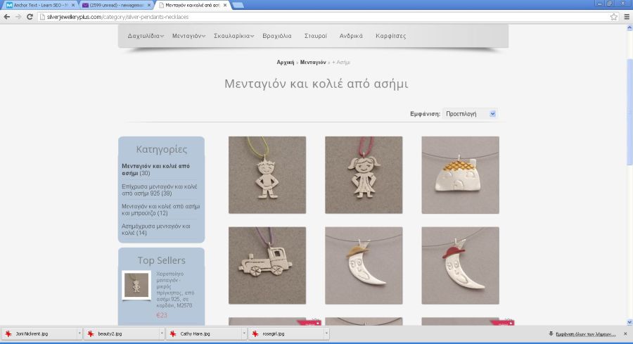The width and height of the screenshot is (633, 344).
Task: Open the Εμφάνιση sort dropdown
Action: point(471,113)
